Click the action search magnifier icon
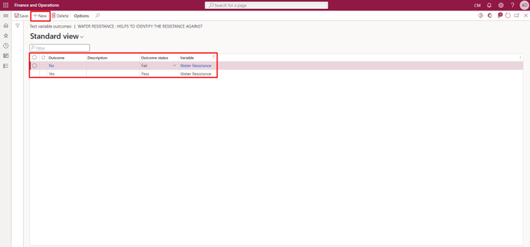This screenshot has width=530, height=247. tap(98, 16)
